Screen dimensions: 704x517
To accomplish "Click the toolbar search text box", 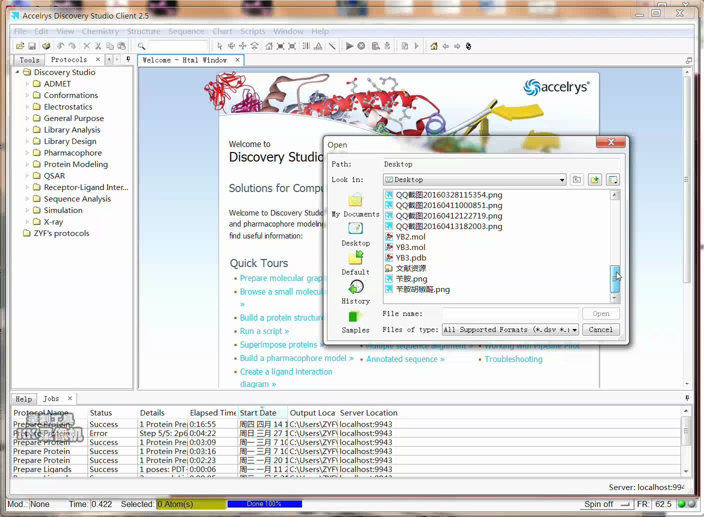I will [178, 46].
